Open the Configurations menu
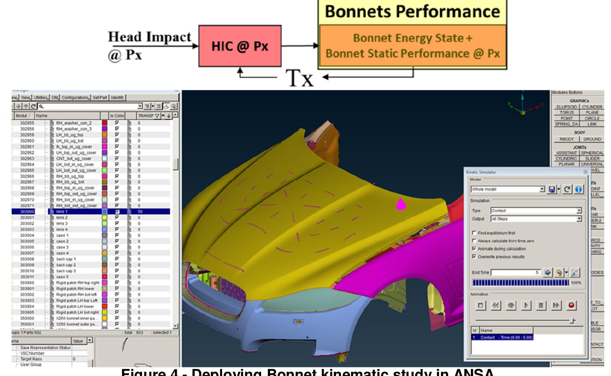 click(75, 97)
